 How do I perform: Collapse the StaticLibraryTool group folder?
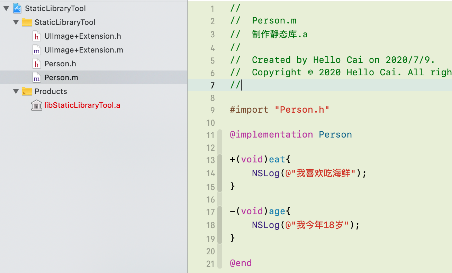tap(16, 22)
